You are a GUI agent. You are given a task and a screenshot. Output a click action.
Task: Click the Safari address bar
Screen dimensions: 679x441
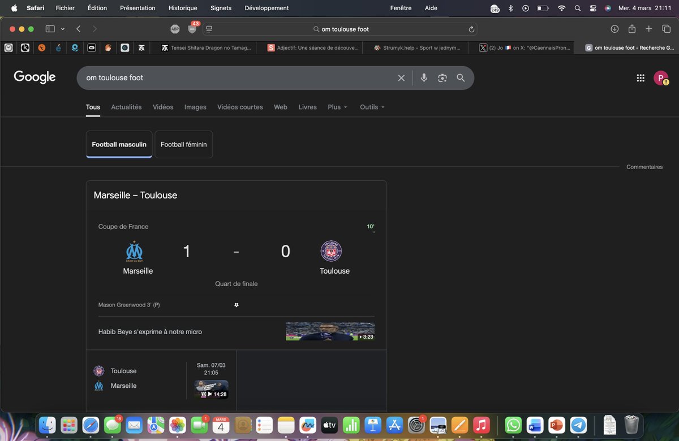[339, 29]
